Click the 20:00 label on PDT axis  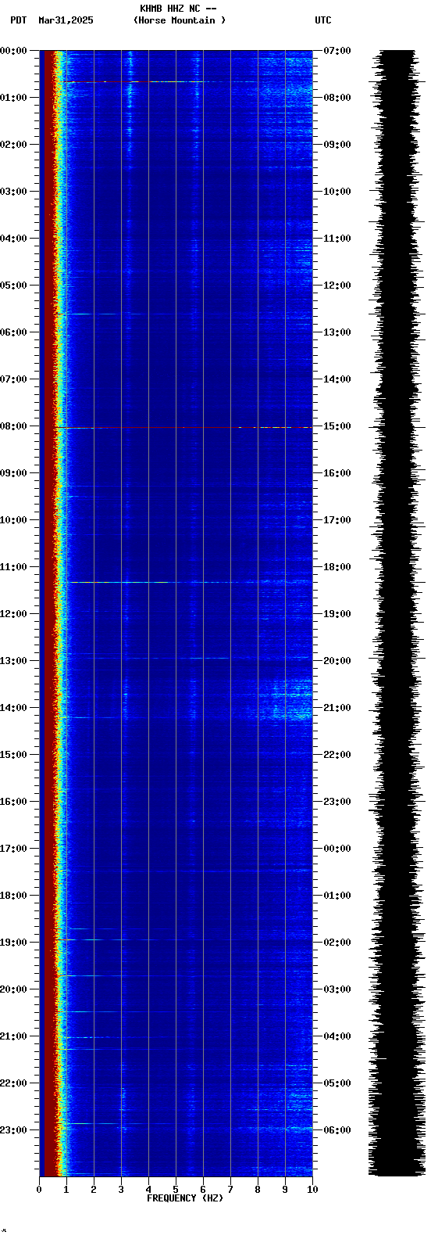point(13,989)
